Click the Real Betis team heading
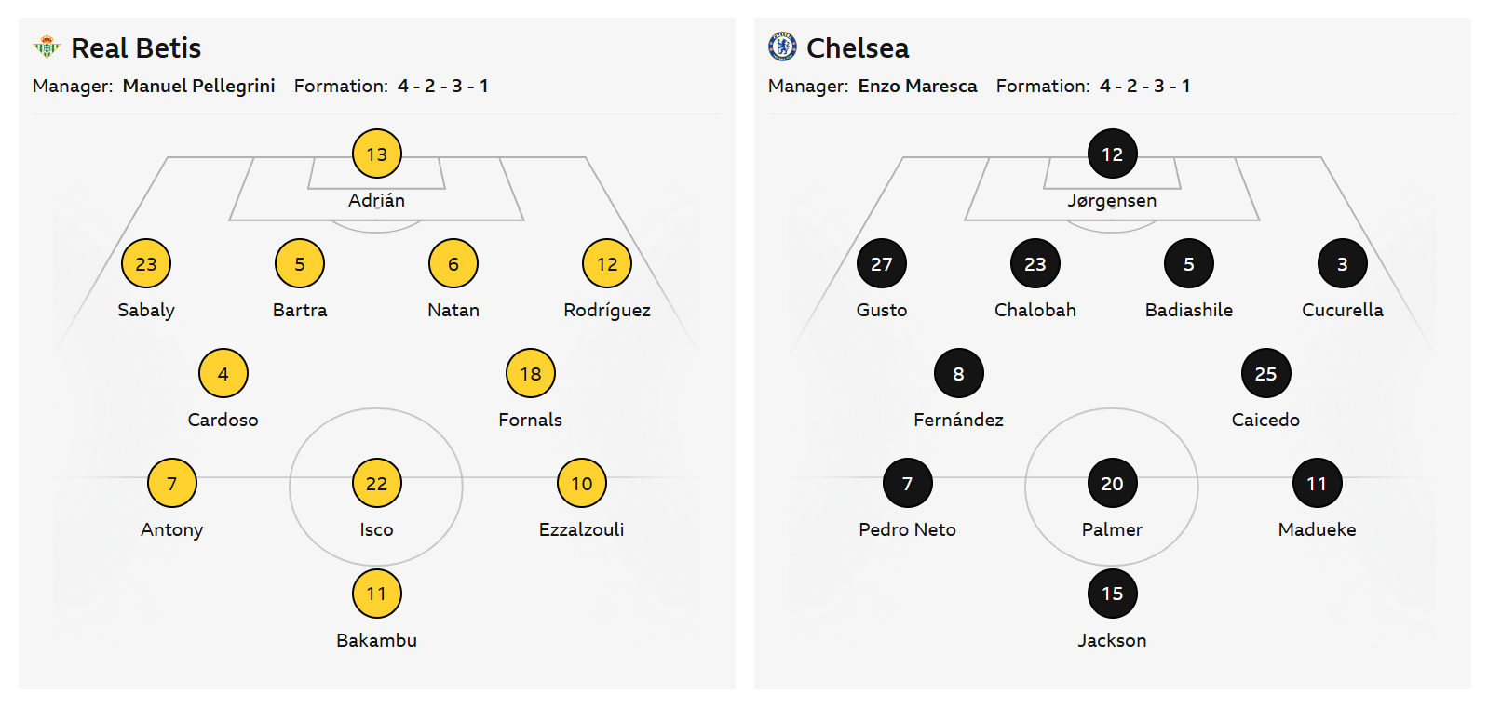Image resolution: width=1488 pixels, height=708 pixels. coord(136,47)
